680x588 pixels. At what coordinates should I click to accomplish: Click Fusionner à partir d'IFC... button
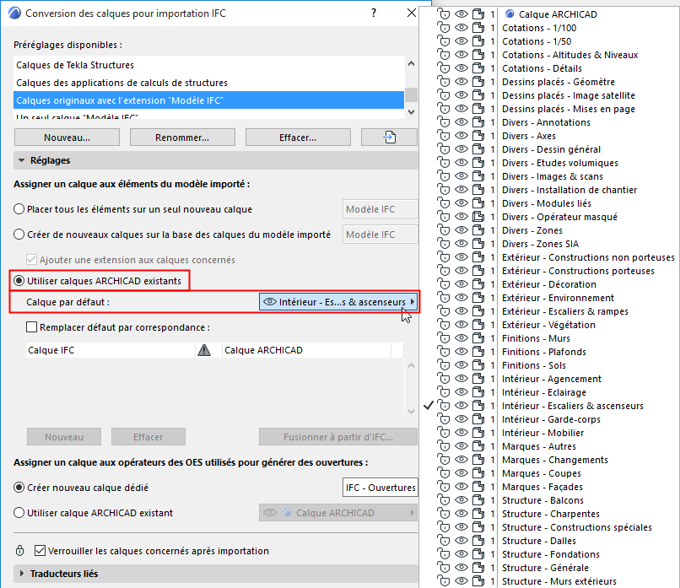point(338,437)
